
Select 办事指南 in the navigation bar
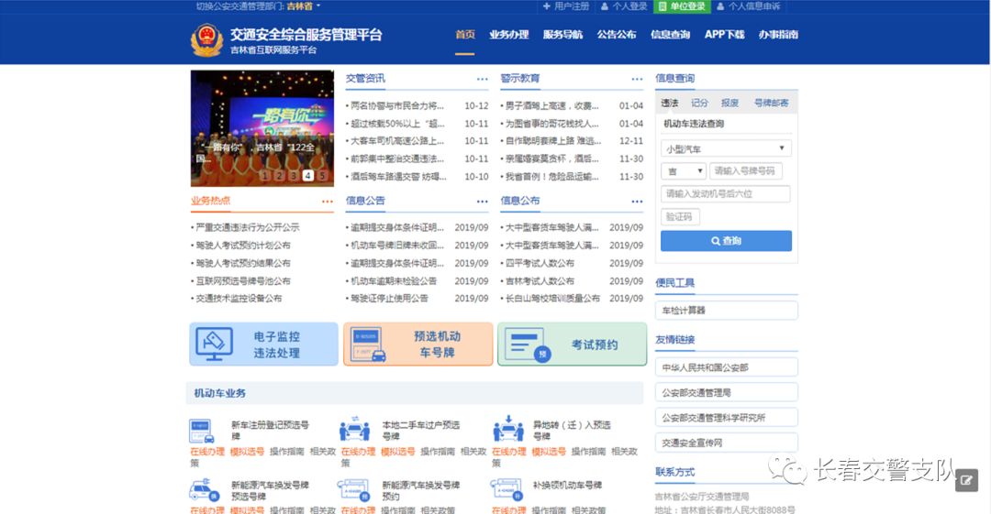click(x=778, y=35)
